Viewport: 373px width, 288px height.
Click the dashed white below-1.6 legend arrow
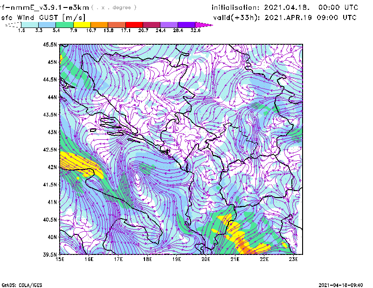click(14, 25)
